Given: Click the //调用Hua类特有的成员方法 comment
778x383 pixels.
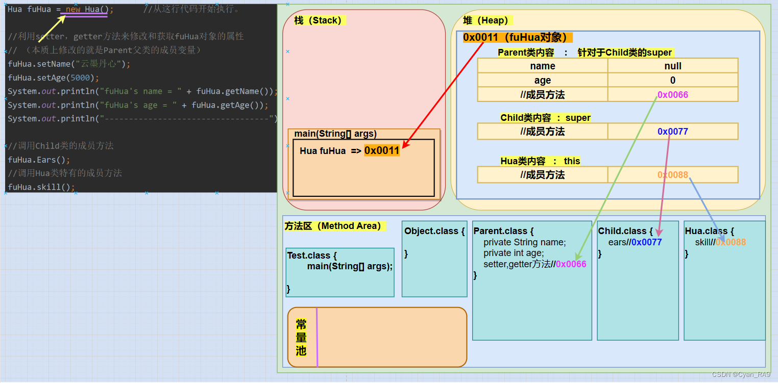Looking at the screenshot, I should tap(65, 173).
